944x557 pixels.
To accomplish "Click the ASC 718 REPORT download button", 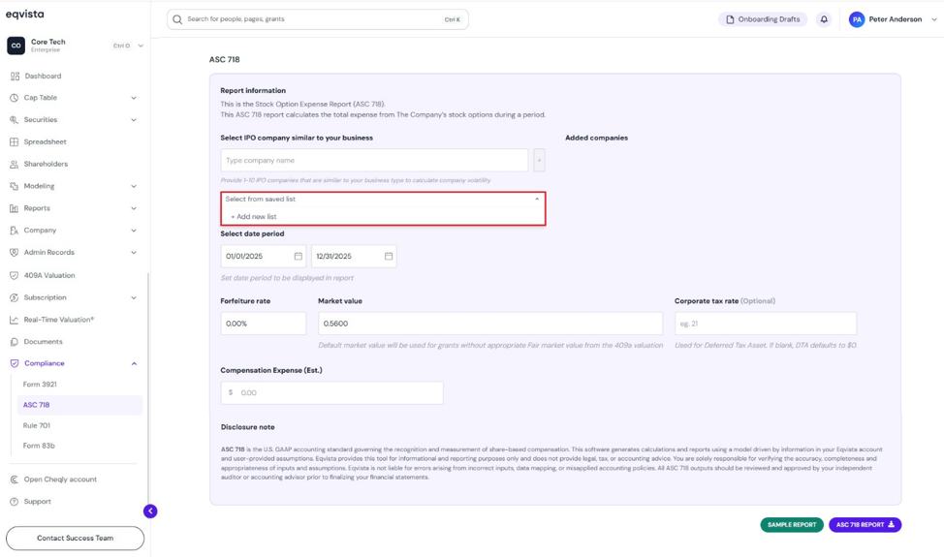I will click(865, 524).
